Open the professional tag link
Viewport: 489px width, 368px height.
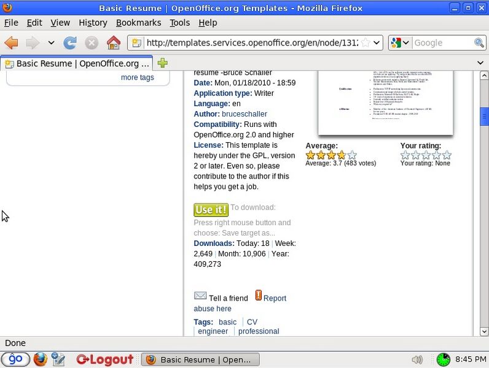(x=259, y=331)
